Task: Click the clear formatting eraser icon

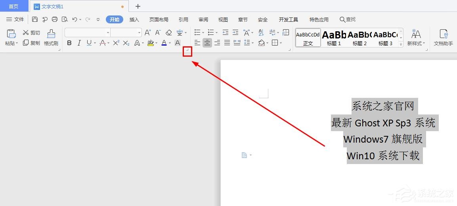Action: point(168,32)
